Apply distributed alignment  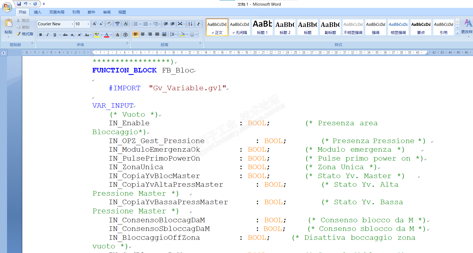pos(164,34)
